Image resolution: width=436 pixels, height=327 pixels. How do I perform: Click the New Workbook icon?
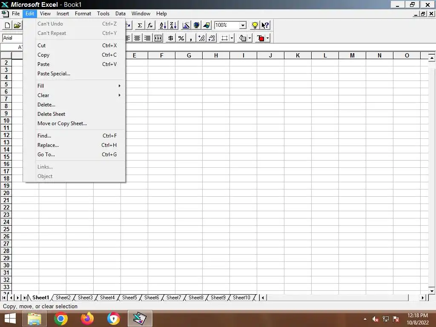8,25
